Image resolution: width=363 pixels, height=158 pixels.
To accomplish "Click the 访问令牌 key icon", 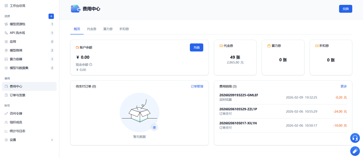I will pyautogui.click(x=6, y=114).
